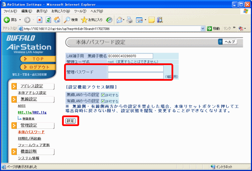Click the Research binoculars icon
This screenshot has height=171, width=252.
160,20
